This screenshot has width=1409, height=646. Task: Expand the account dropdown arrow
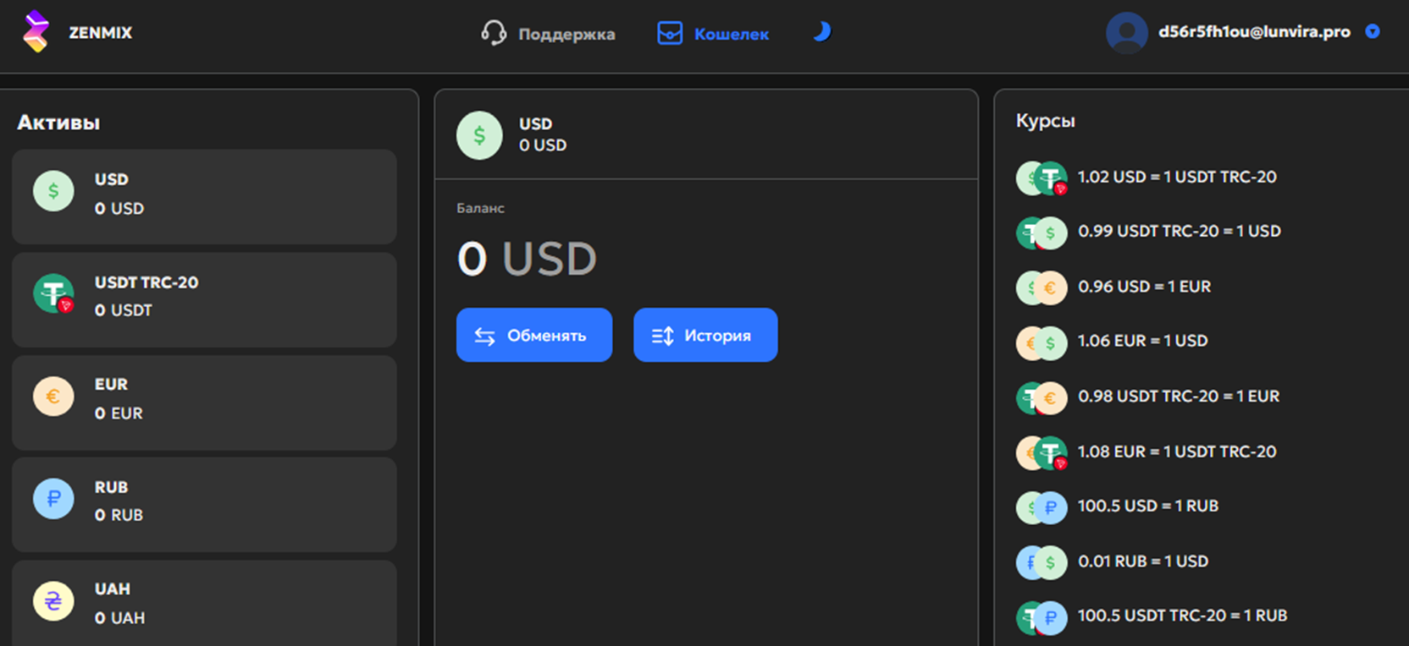click(1373, 32)
